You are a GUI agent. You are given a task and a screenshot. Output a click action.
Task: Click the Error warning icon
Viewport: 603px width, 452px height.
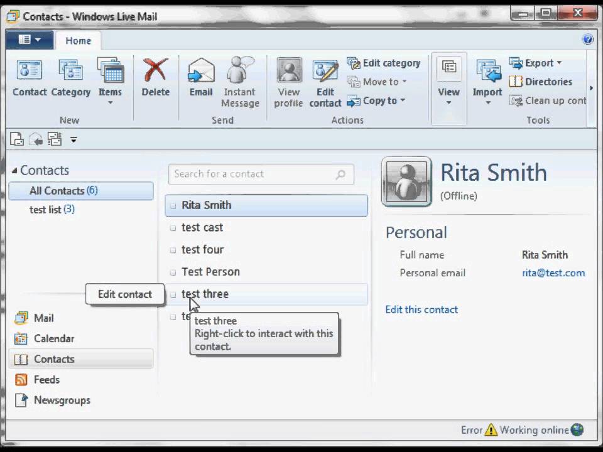point(491,429)
